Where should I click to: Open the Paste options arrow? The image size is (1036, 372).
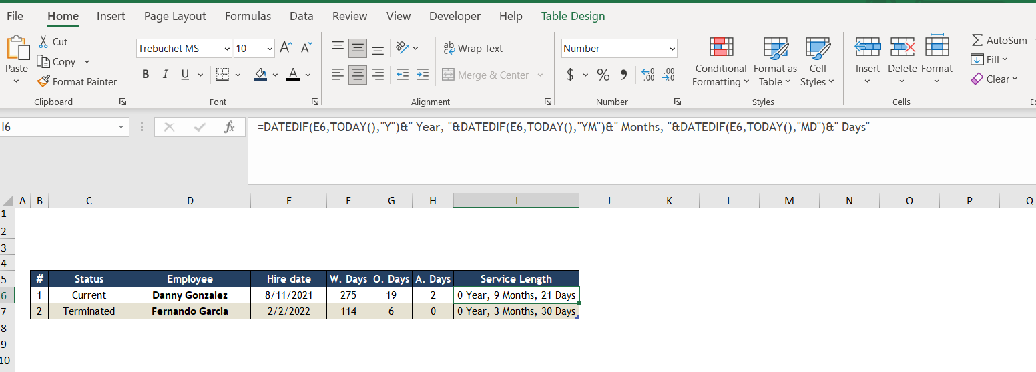click(17, 81)
